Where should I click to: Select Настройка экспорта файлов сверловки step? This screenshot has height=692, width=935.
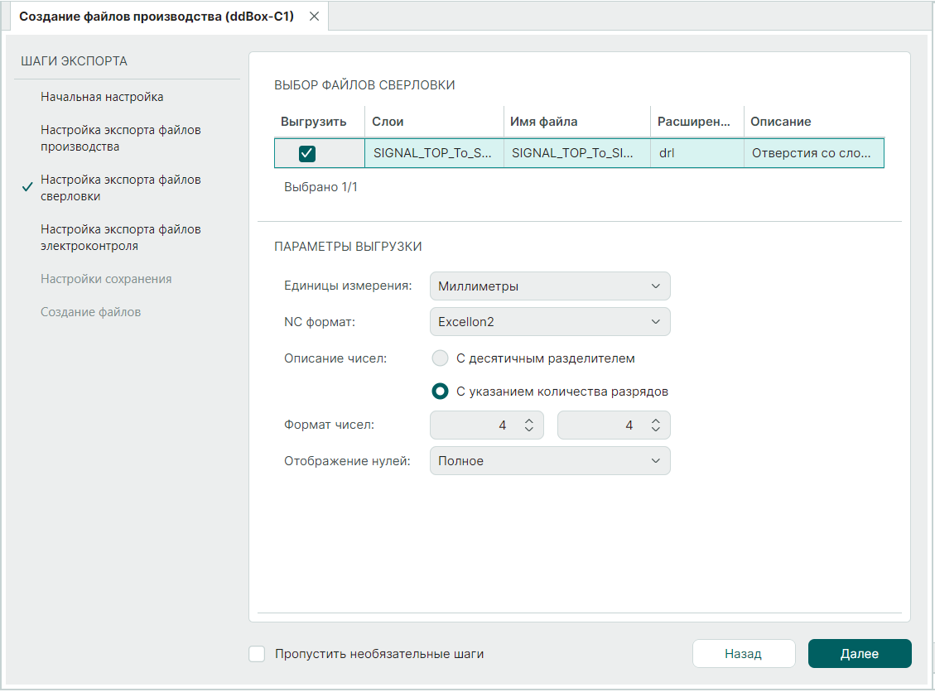120,188
